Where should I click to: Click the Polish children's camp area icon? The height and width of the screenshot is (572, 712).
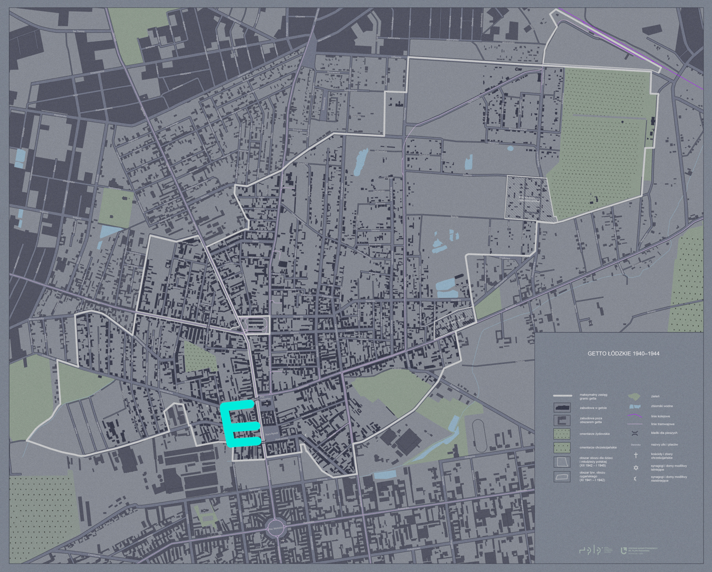[x=562, y=462]
